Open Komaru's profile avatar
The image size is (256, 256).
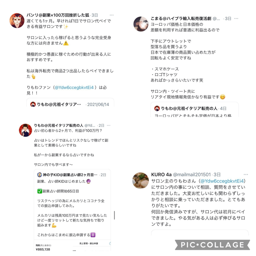point(141,24)
